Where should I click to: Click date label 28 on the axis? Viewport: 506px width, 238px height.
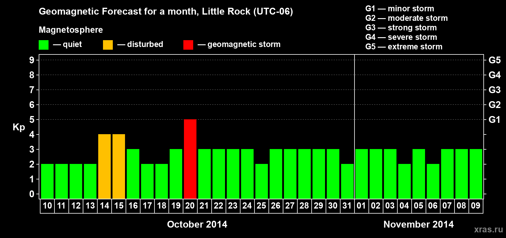point(304,206)
